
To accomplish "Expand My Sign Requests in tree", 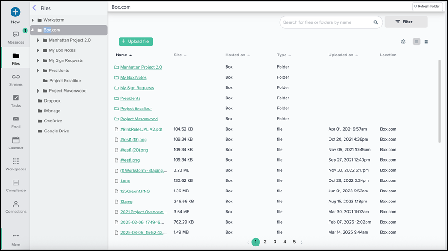I will pos(38,60).
